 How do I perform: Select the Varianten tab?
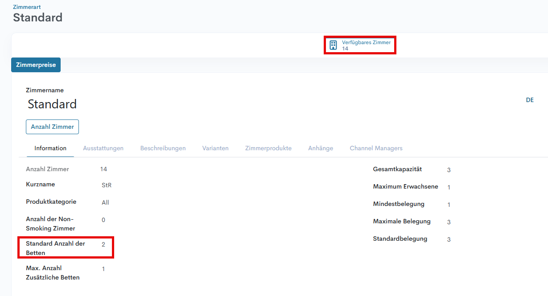click(x=215, y=148)
